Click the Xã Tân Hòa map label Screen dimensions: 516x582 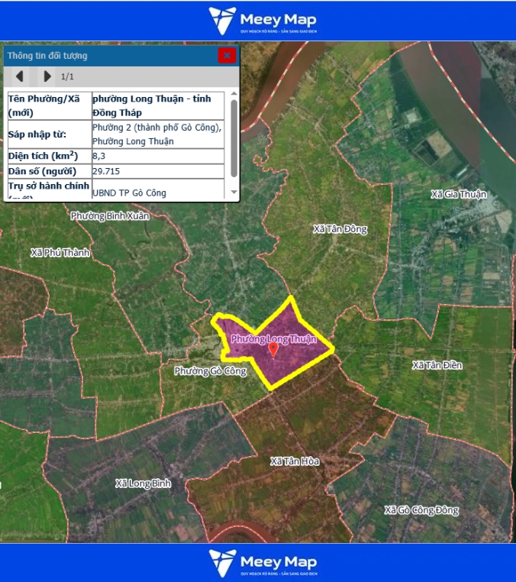(x=295, y=461)
